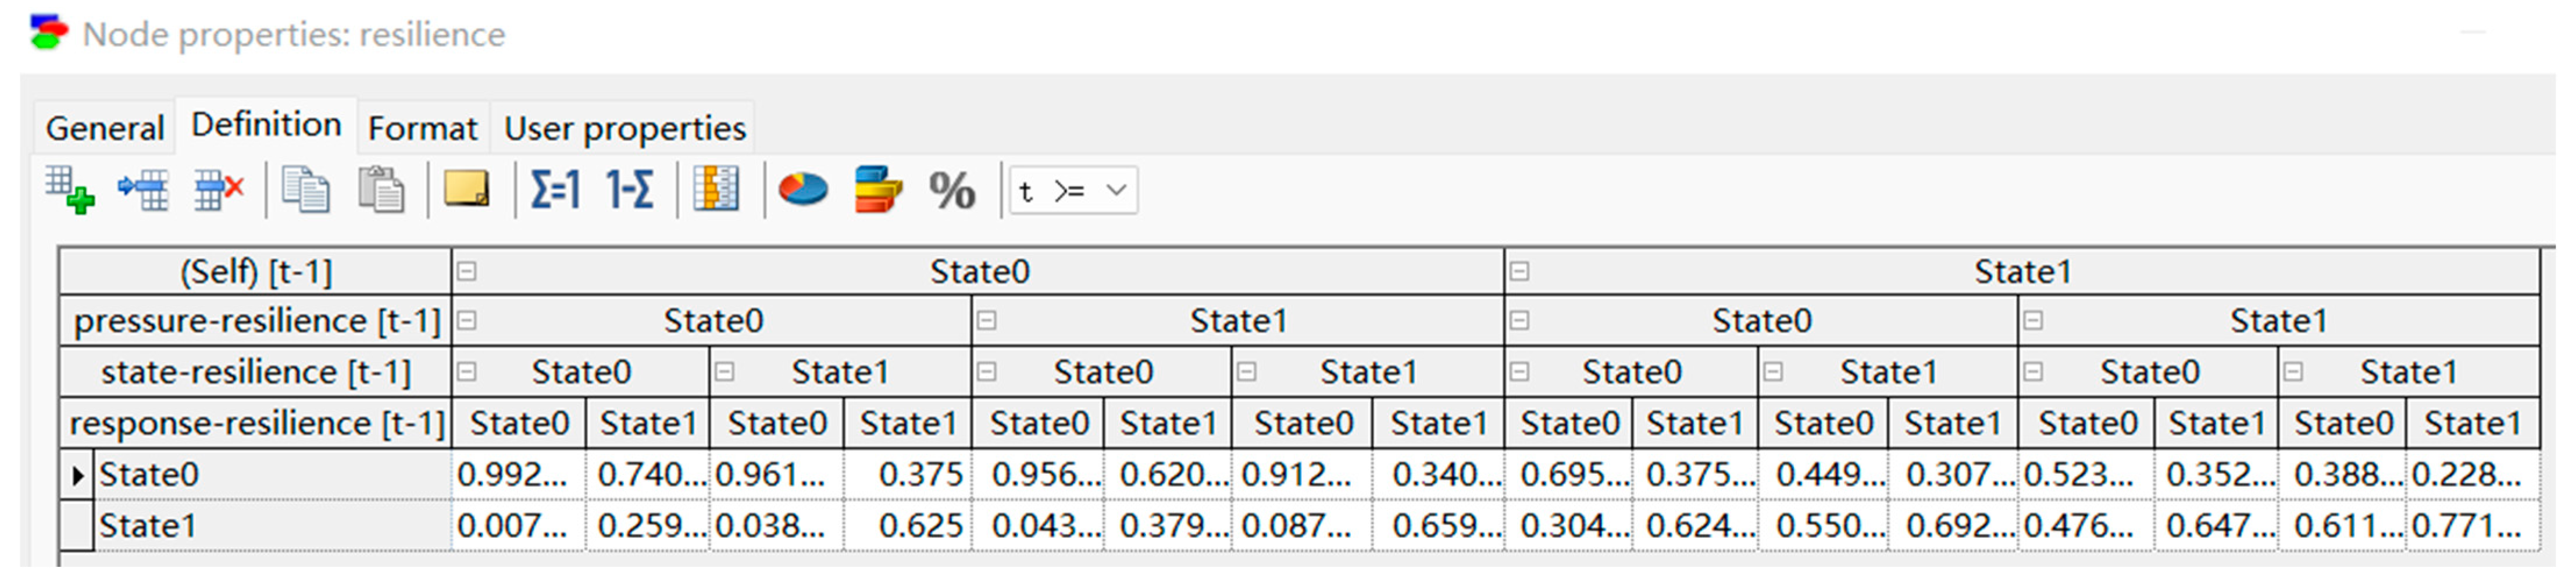This screenshot has width=2576, height=582.
Task: Select the Definition tab
Action: [x=266, y=125]
